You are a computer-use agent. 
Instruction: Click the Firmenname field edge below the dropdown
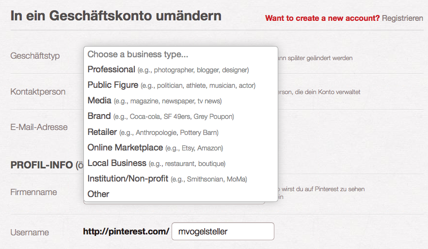174,203
